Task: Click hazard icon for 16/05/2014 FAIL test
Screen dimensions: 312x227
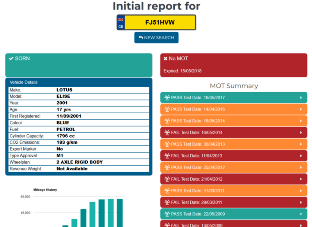Action: [167, 133]
